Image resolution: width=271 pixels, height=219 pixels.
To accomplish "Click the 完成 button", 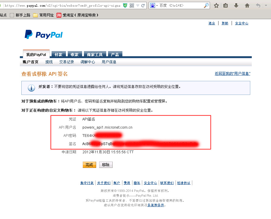I will pos(89,165).
